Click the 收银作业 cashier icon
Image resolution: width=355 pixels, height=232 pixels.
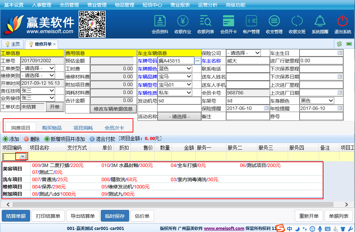pos(183,24)
